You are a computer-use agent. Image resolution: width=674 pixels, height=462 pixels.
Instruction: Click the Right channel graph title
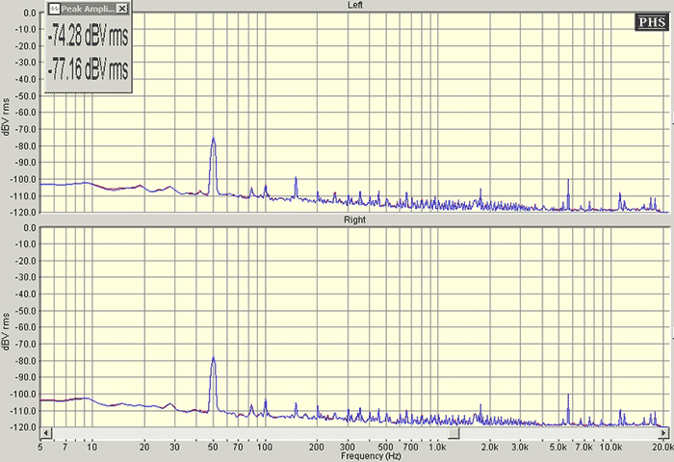pos(354,220)
